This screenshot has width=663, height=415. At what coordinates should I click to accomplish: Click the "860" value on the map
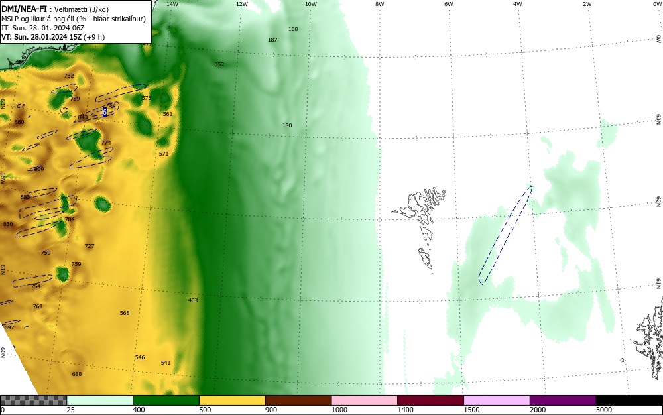pos(19,122)
